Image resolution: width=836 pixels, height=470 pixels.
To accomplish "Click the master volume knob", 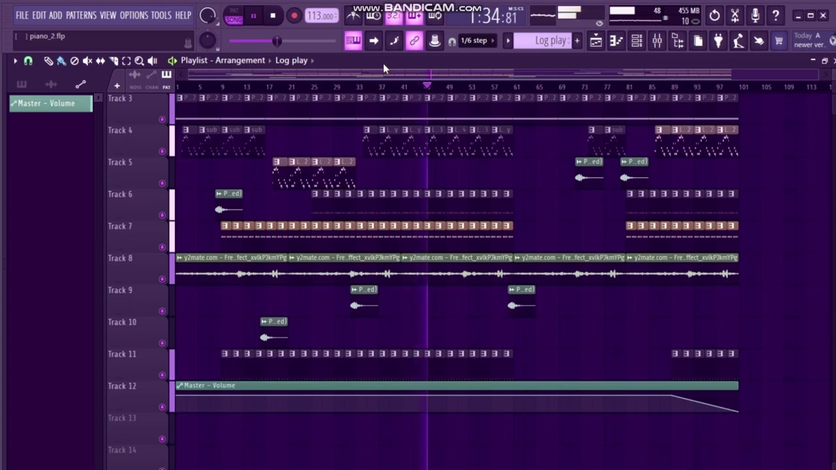I will click(208, 16).
